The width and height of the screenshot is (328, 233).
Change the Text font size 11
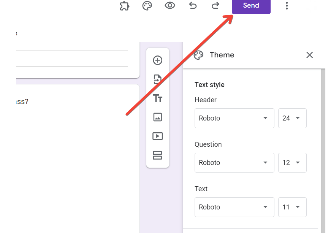point(292,207)
